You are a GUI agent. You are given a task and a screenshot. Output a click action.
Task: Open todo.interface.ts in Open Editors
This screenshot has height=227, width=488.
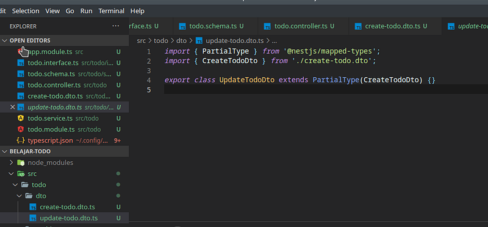pyautogui.click(x=65, y=63)
